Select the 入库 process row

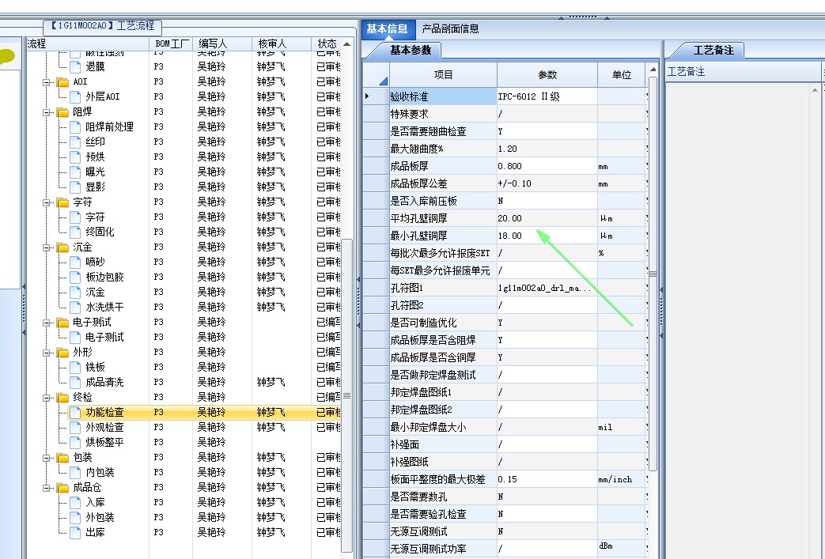pyautogui.click(x=184, y=502)
